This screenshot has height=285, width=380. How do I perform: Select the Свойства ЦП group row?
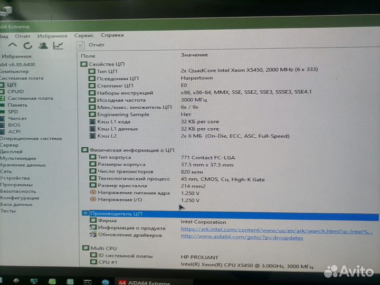coord(102,64)
